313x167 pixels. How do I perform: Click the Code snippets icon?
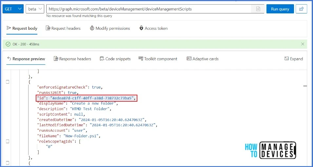click(102, 58)
